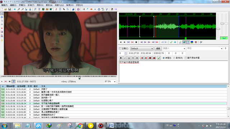Screen dimensions: 230x129
Task: Open the Default style dropdown
Action: 142,48
